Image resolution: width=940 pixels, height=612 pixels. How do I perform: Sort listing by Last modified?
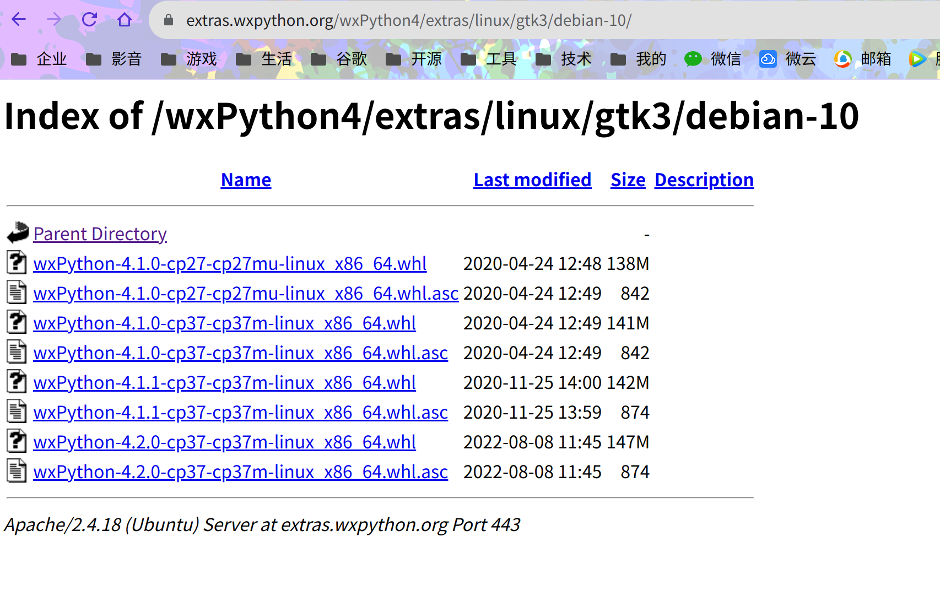(x=532, y=180)
